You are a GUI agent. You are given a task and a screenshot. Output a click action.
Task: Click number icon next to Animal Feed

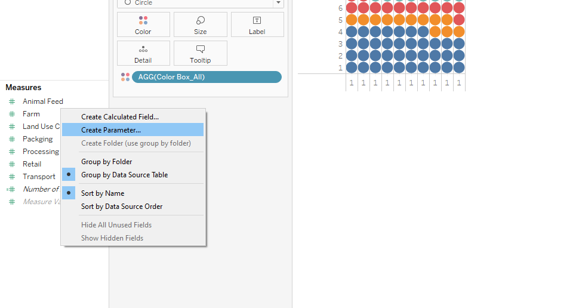coord(12,101)
